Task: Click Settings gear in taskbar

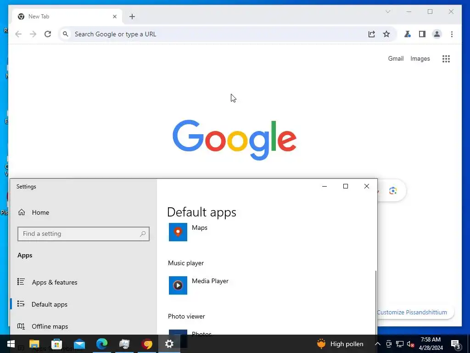Action: coord(169,344)
